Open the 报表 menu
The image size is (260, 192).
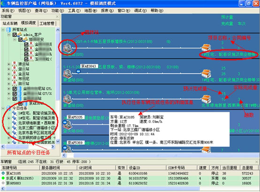(107, 11)
